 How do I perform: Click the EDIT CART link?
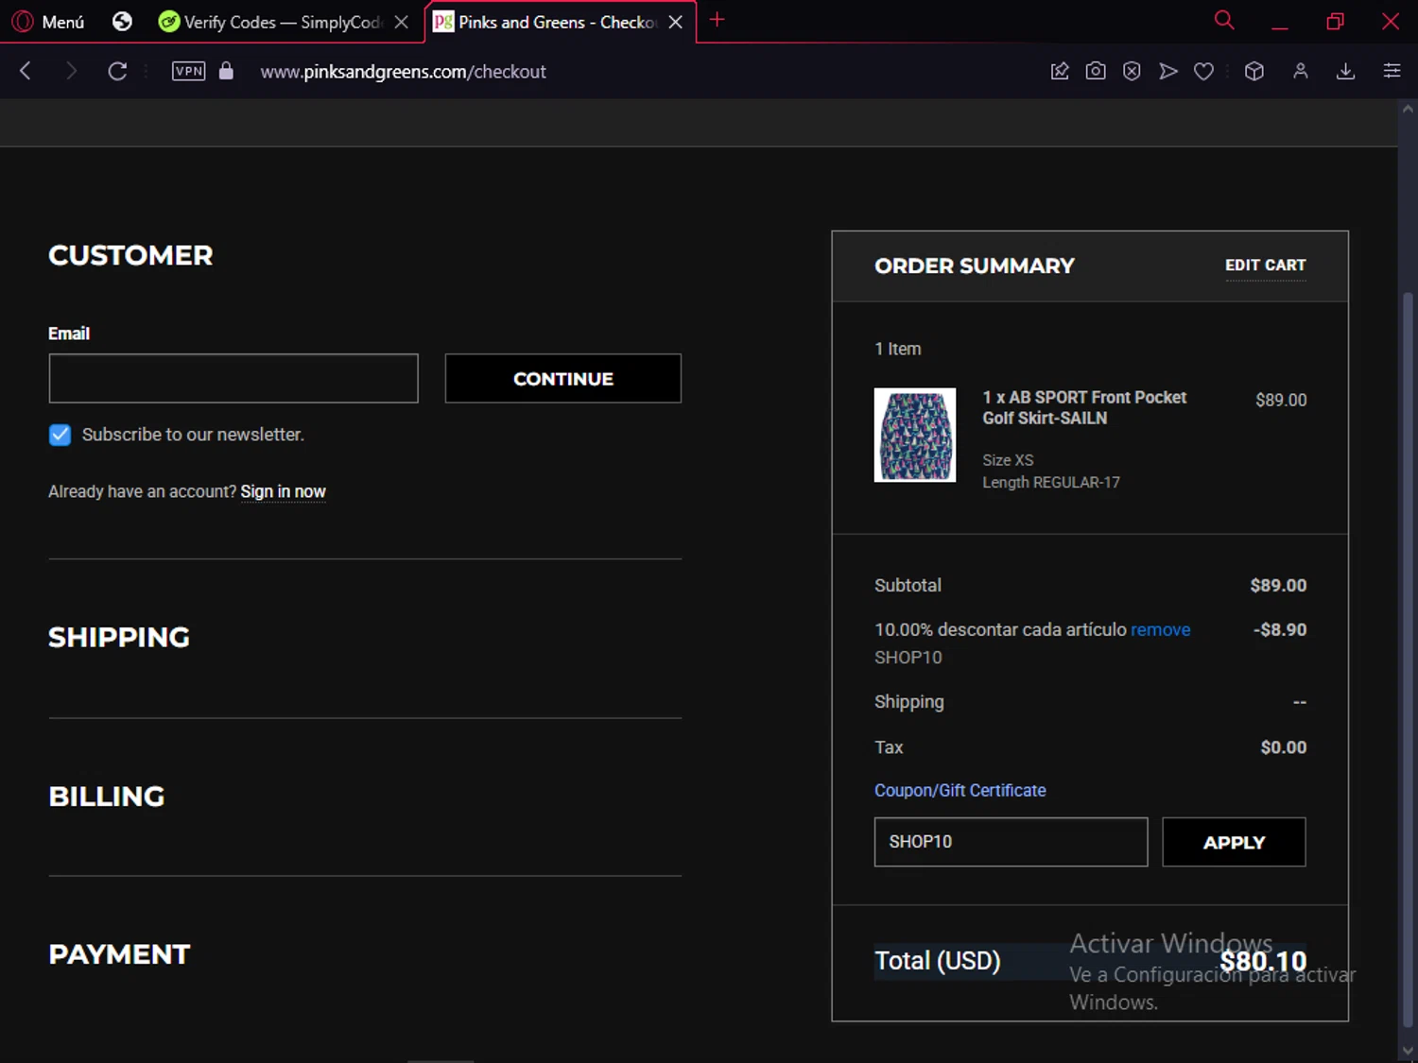click(1265, 266)
